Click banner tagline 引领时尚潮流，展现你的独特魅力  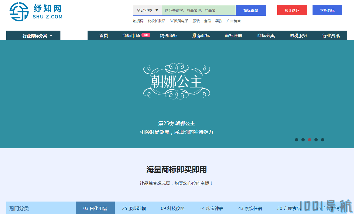pos(177,132)
